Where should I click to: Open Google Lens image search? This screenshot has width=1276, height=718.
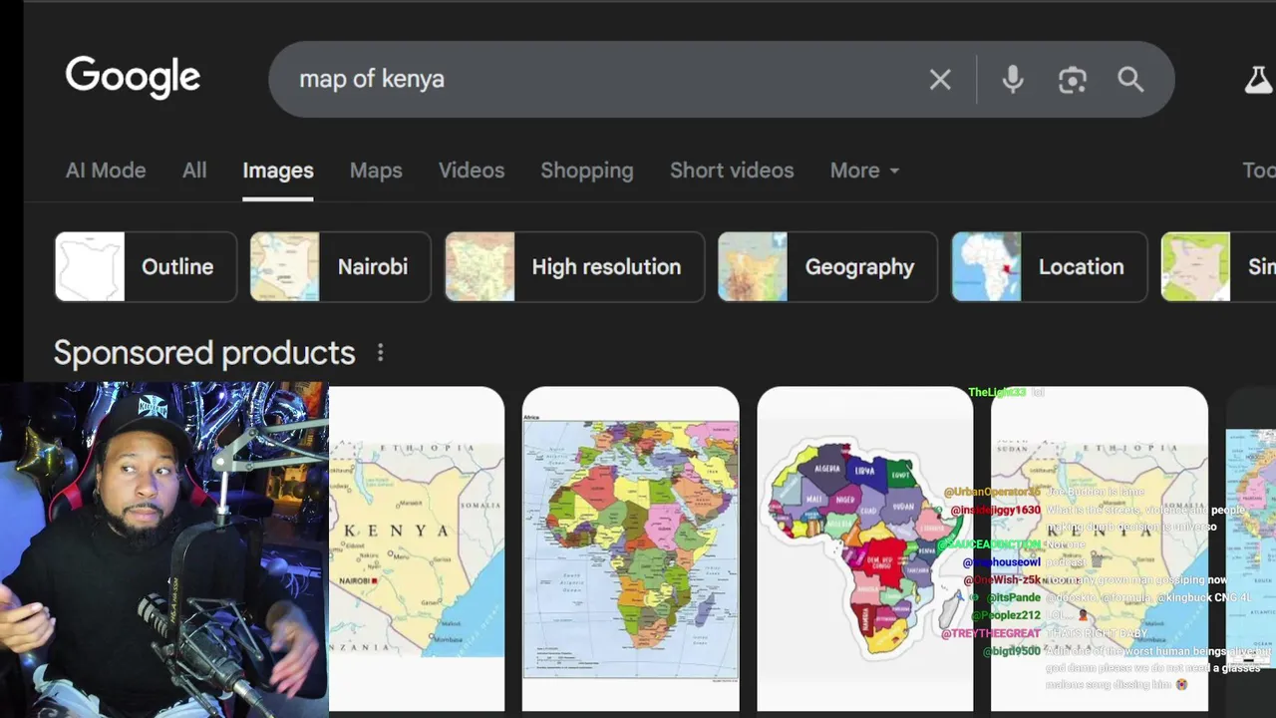pos(1073,80)
